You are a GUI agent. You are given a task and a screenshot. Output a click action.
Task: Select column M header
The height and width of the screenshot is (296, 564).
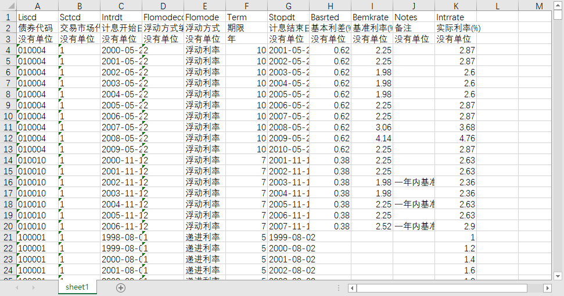[x=535, y=6]
